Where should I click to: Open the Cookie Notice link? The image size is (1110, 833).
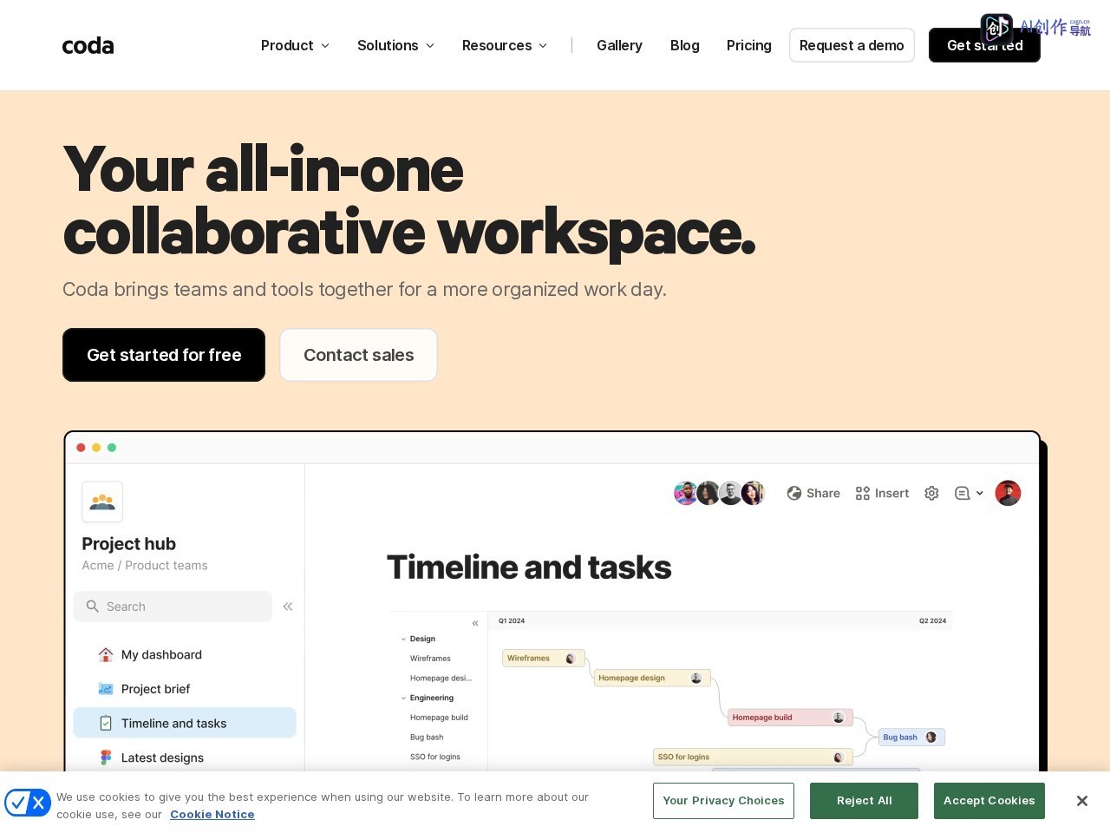[212, 814]
